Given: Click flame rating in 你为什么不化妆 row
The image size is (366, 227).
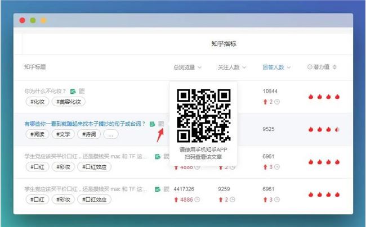Looking at the screenshot, I should click(x=324, y=97).
